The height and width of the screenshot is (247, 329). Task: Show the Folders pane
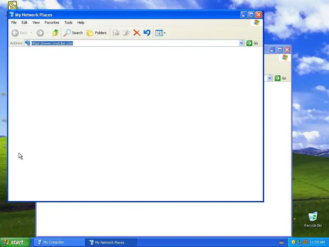pos(97,33)
